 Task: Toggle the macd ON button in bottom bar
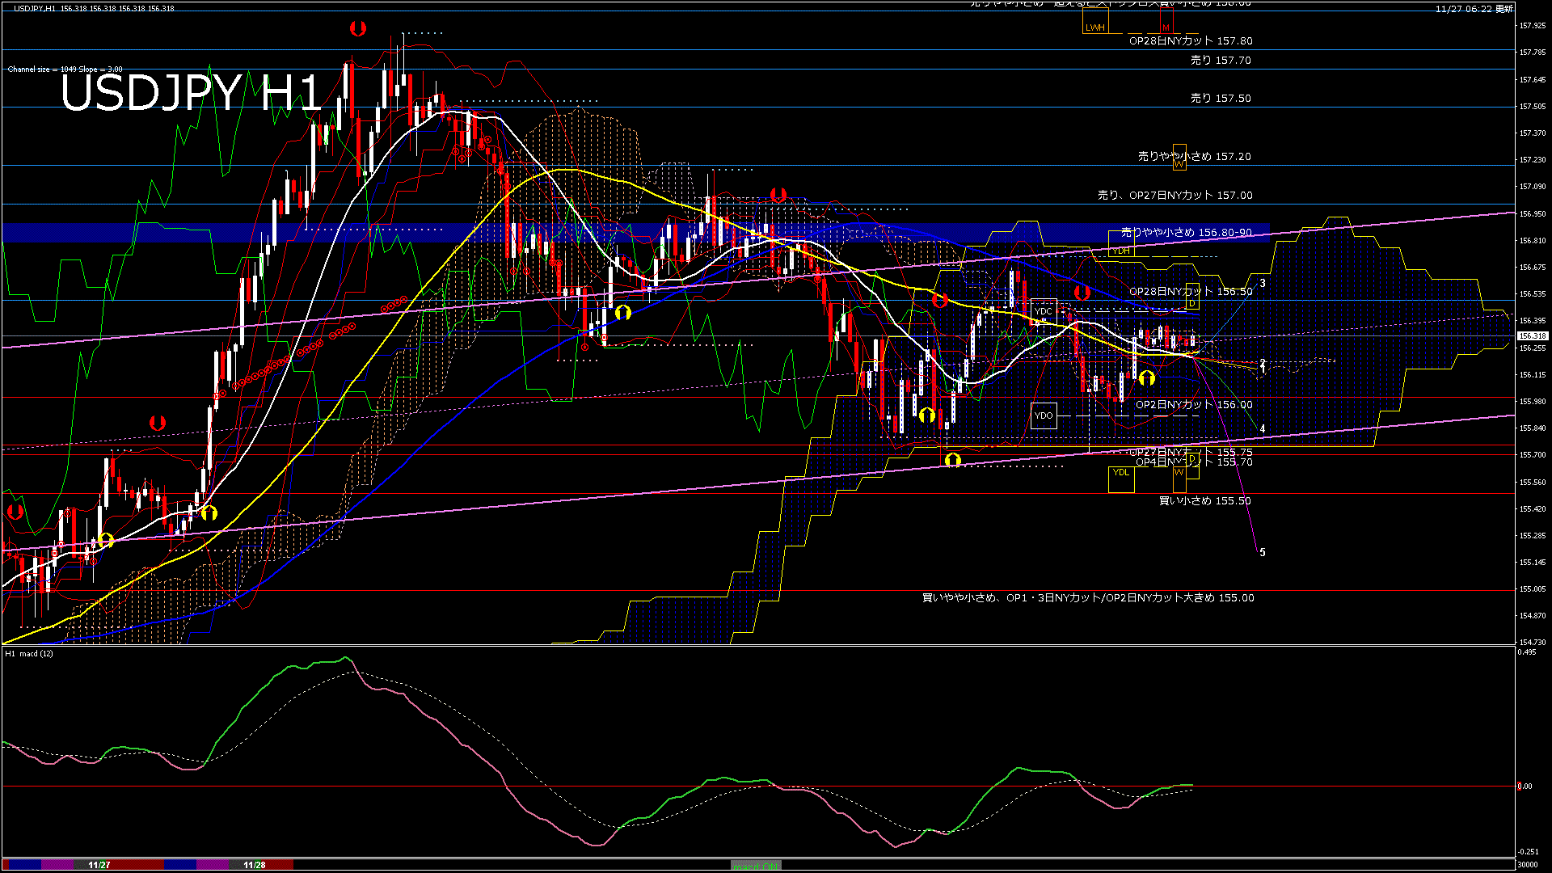pyautogui.click(x=755, y=865)
